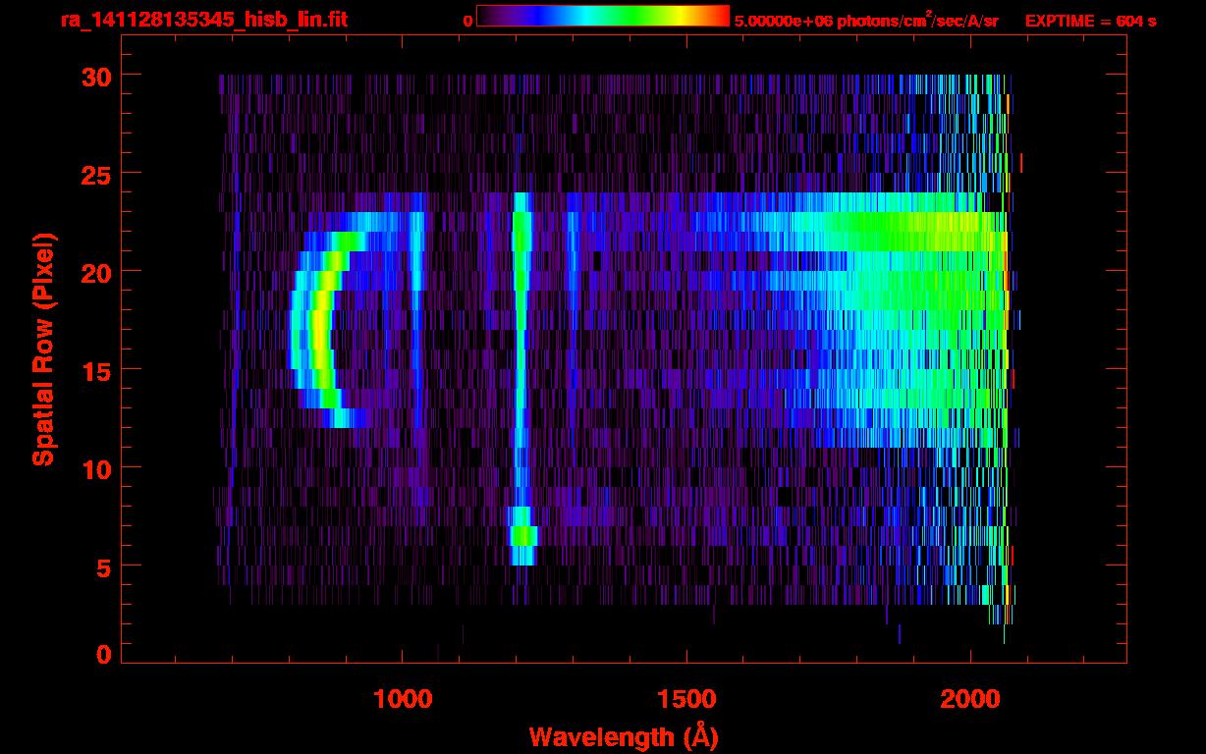
Task: Click the 1000 wavelength tick label
Action: coord(402,700)
